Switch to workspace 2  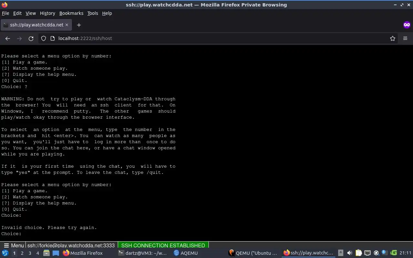(22, 253)
